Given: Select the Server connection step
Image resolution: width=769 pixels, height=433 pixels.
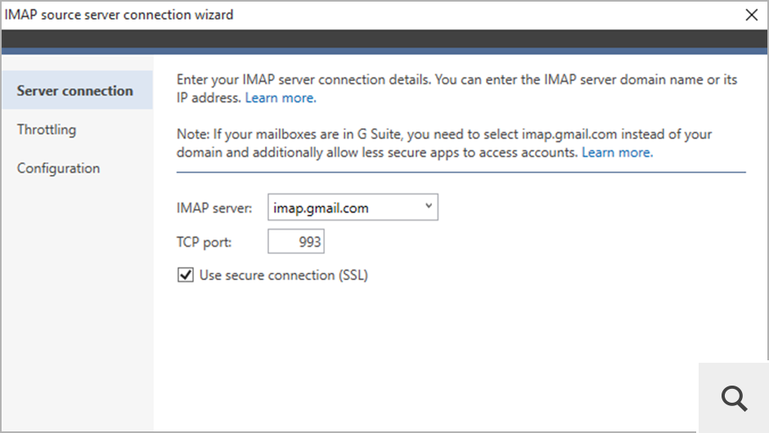Looking at the screenshot, I should [x=78, y=90].
